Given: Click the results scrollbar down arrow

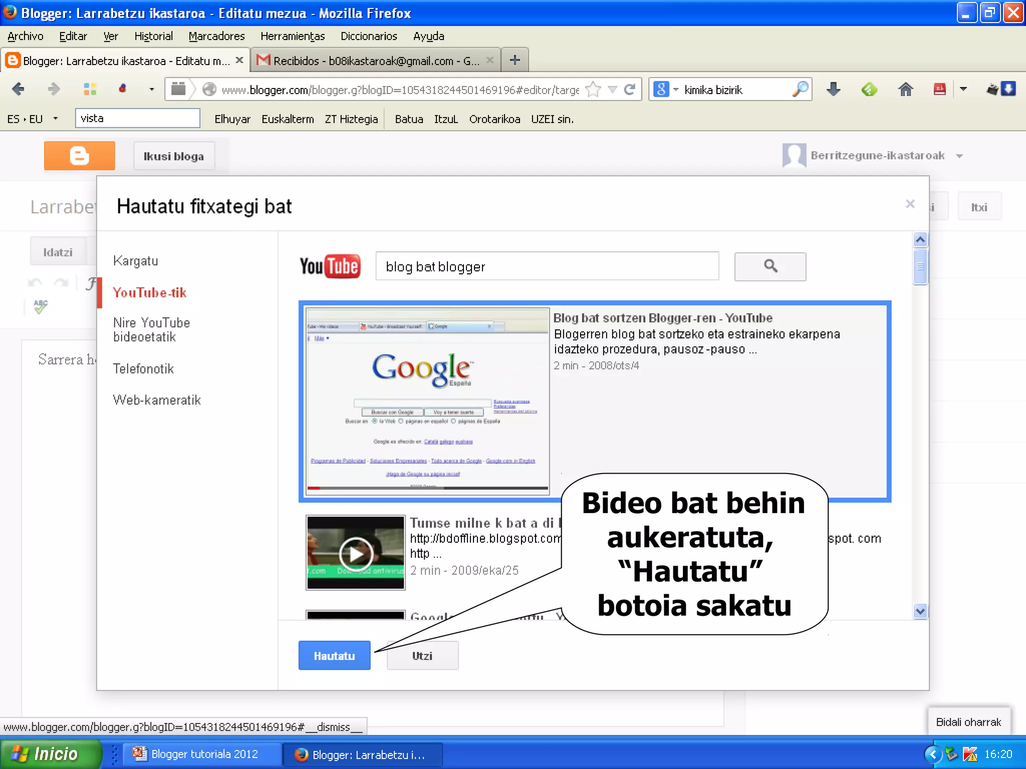Looking at the screenshot, I should (920, 611).
